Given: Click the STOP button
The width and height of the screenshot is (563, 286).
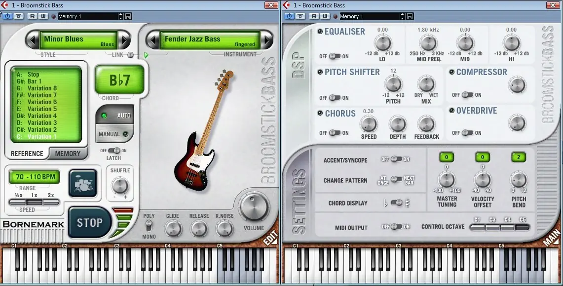Looking at the screenshot, I should pyautogui.click(x=90, y=222).
